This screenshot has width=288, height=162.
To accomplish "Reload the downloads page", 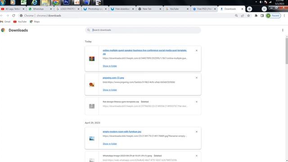I will [x=13, y=16].
